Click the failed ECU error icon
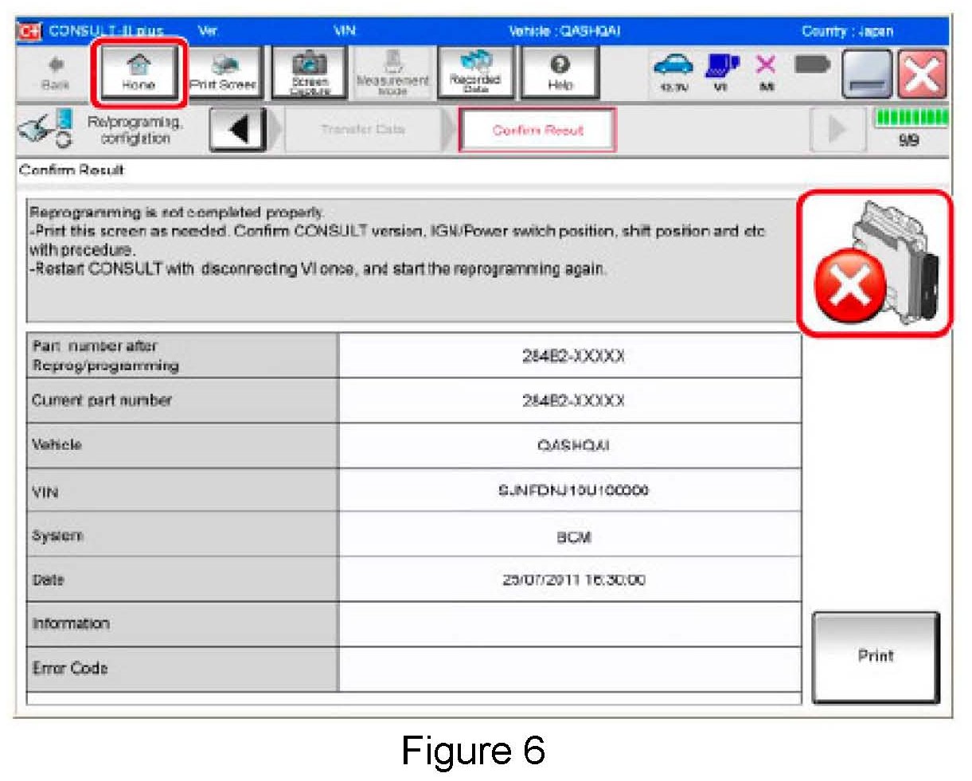Image resolution: width=972 pixels, height=781 pixels. click(874, 264)
